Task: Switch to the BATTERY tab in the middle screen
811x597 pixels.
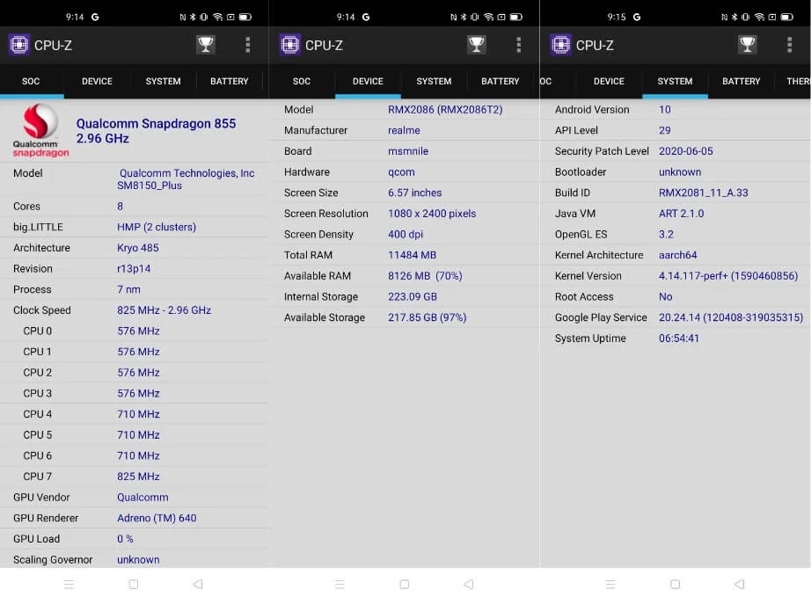Action: click(x=500, y=81)
